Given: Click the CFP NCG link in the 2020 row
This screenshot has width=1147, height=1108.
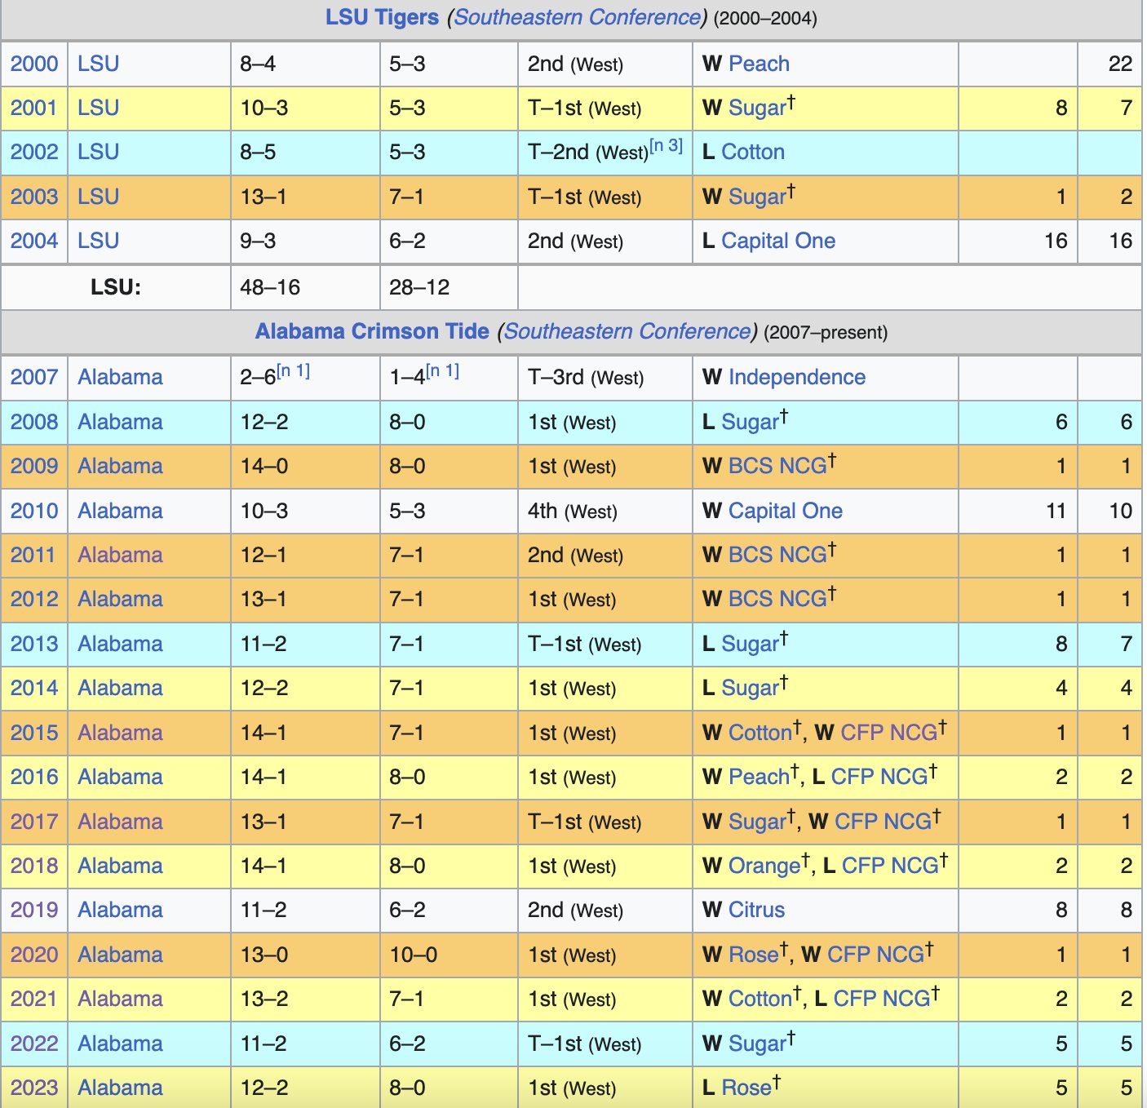Looking at the screenshot, I should 876,955.
